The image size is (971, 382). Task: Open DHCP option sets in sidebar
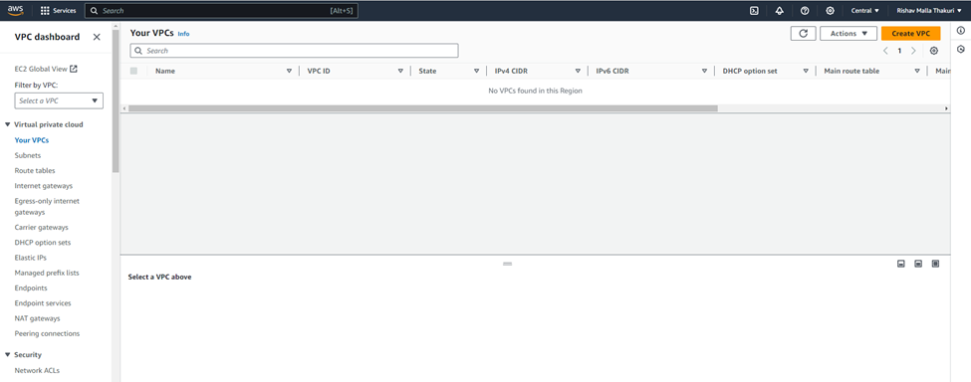(43, 243)
